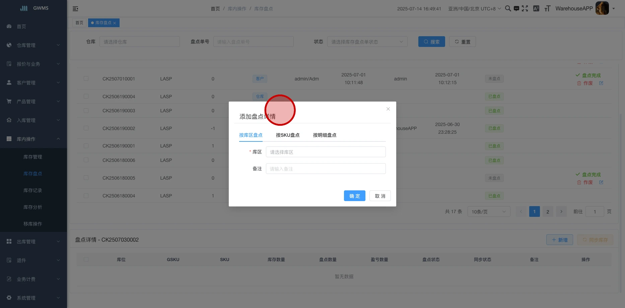Screen dimensions: 625x308
Task: Open the language translation icon
Action: pyautogui.click(x=536, y=9)
